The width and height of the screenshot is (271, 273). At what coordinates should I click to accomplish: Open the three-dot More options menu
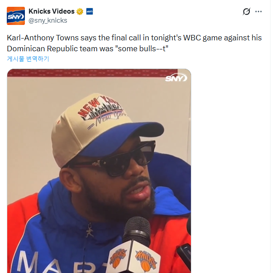(258, 11)
